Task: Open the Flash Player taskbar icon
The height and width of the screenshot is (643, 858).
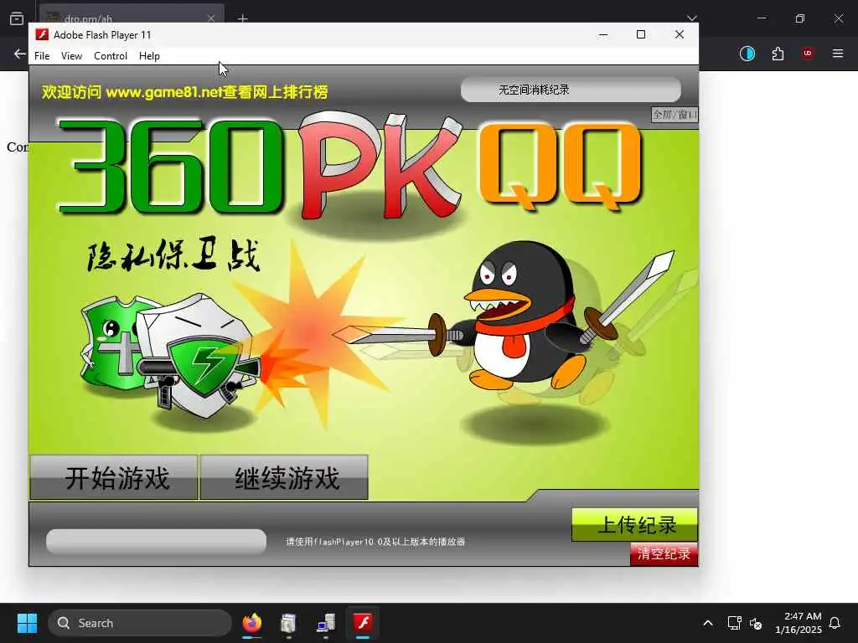Action: tap(363, 623)
